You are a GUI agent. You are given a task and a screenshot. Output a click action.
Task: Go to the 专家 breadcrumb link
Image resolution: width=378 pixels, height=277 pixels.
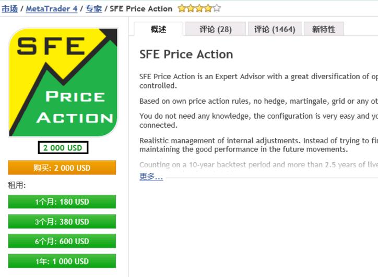(x=94, y=9)
